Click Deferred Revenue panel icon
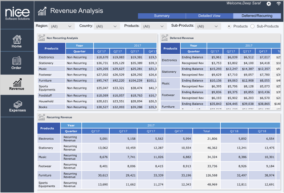The width and height of the screenshot is (284, 193). (164, 38)
